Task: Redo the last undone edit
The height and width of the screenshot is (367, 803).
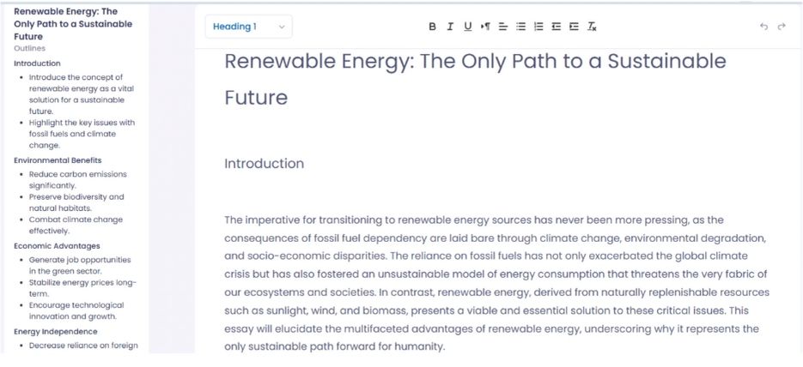Action: (x=782, y=27)
